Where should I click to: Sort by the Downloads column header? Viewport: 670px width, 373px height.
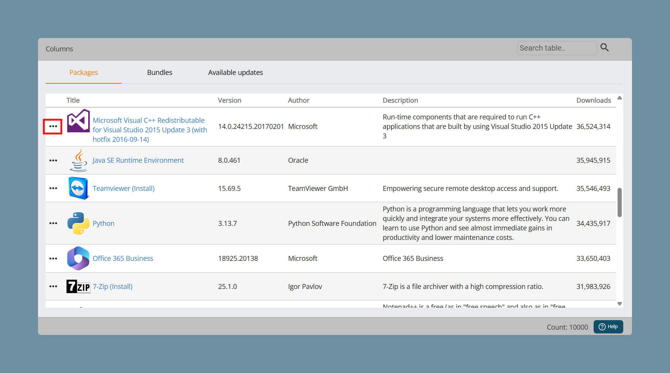[594, 100]
